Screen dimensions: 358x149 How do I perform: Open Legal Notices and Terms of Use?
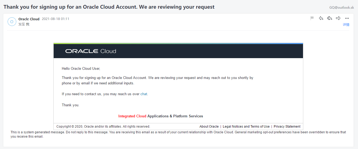[246, 127]
